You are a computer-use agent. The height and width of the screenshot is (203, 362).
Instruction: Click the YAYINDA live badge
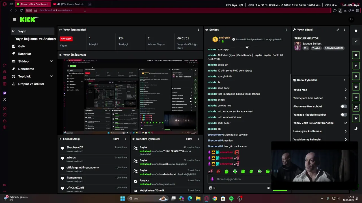coord(66,39)
